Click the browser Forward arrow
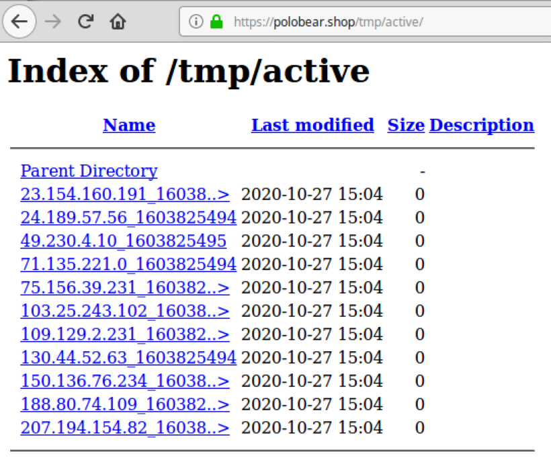Viewport: 551px width, 468px height. coord(52,21)
